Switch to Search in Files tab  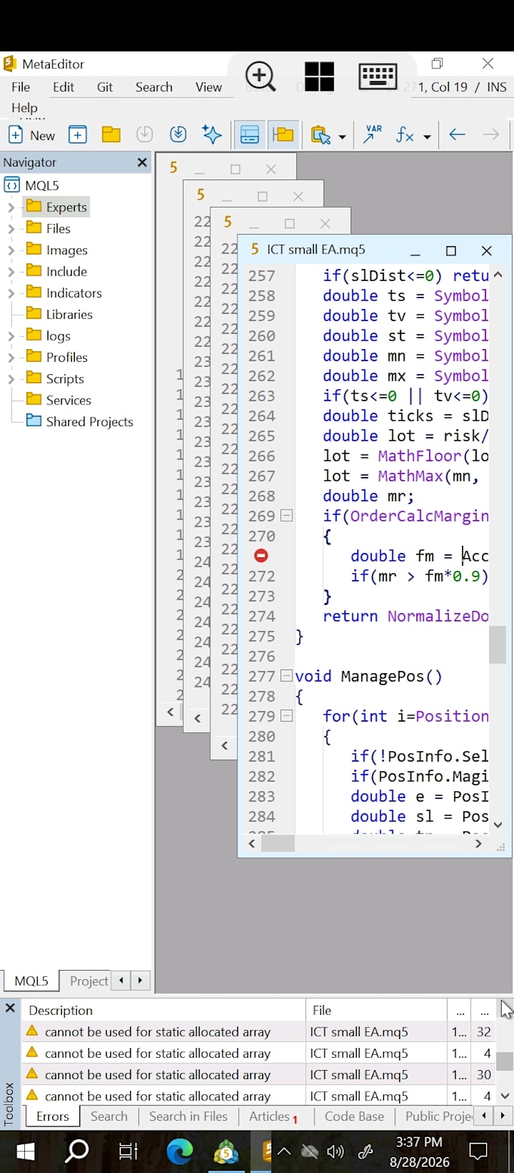[188, 1116]
